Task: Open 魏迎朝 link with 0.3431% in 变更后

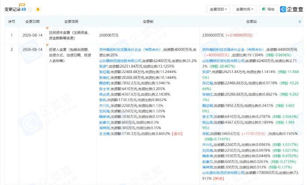Action: pos(207,105)
